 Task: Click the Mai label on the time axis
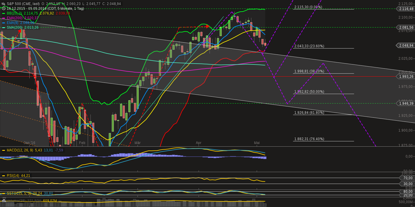point(256,143)
